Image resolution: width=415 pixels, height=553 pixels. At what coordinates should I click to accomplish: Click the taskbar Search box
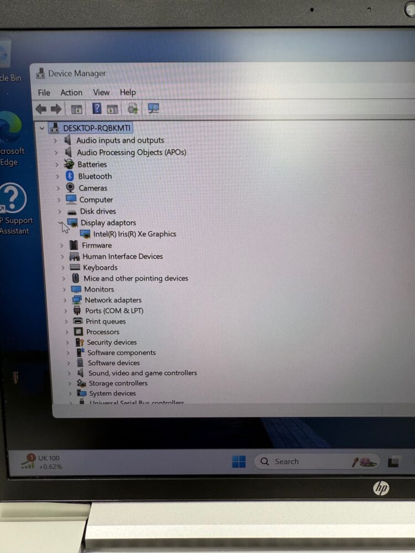pos(317,461)
